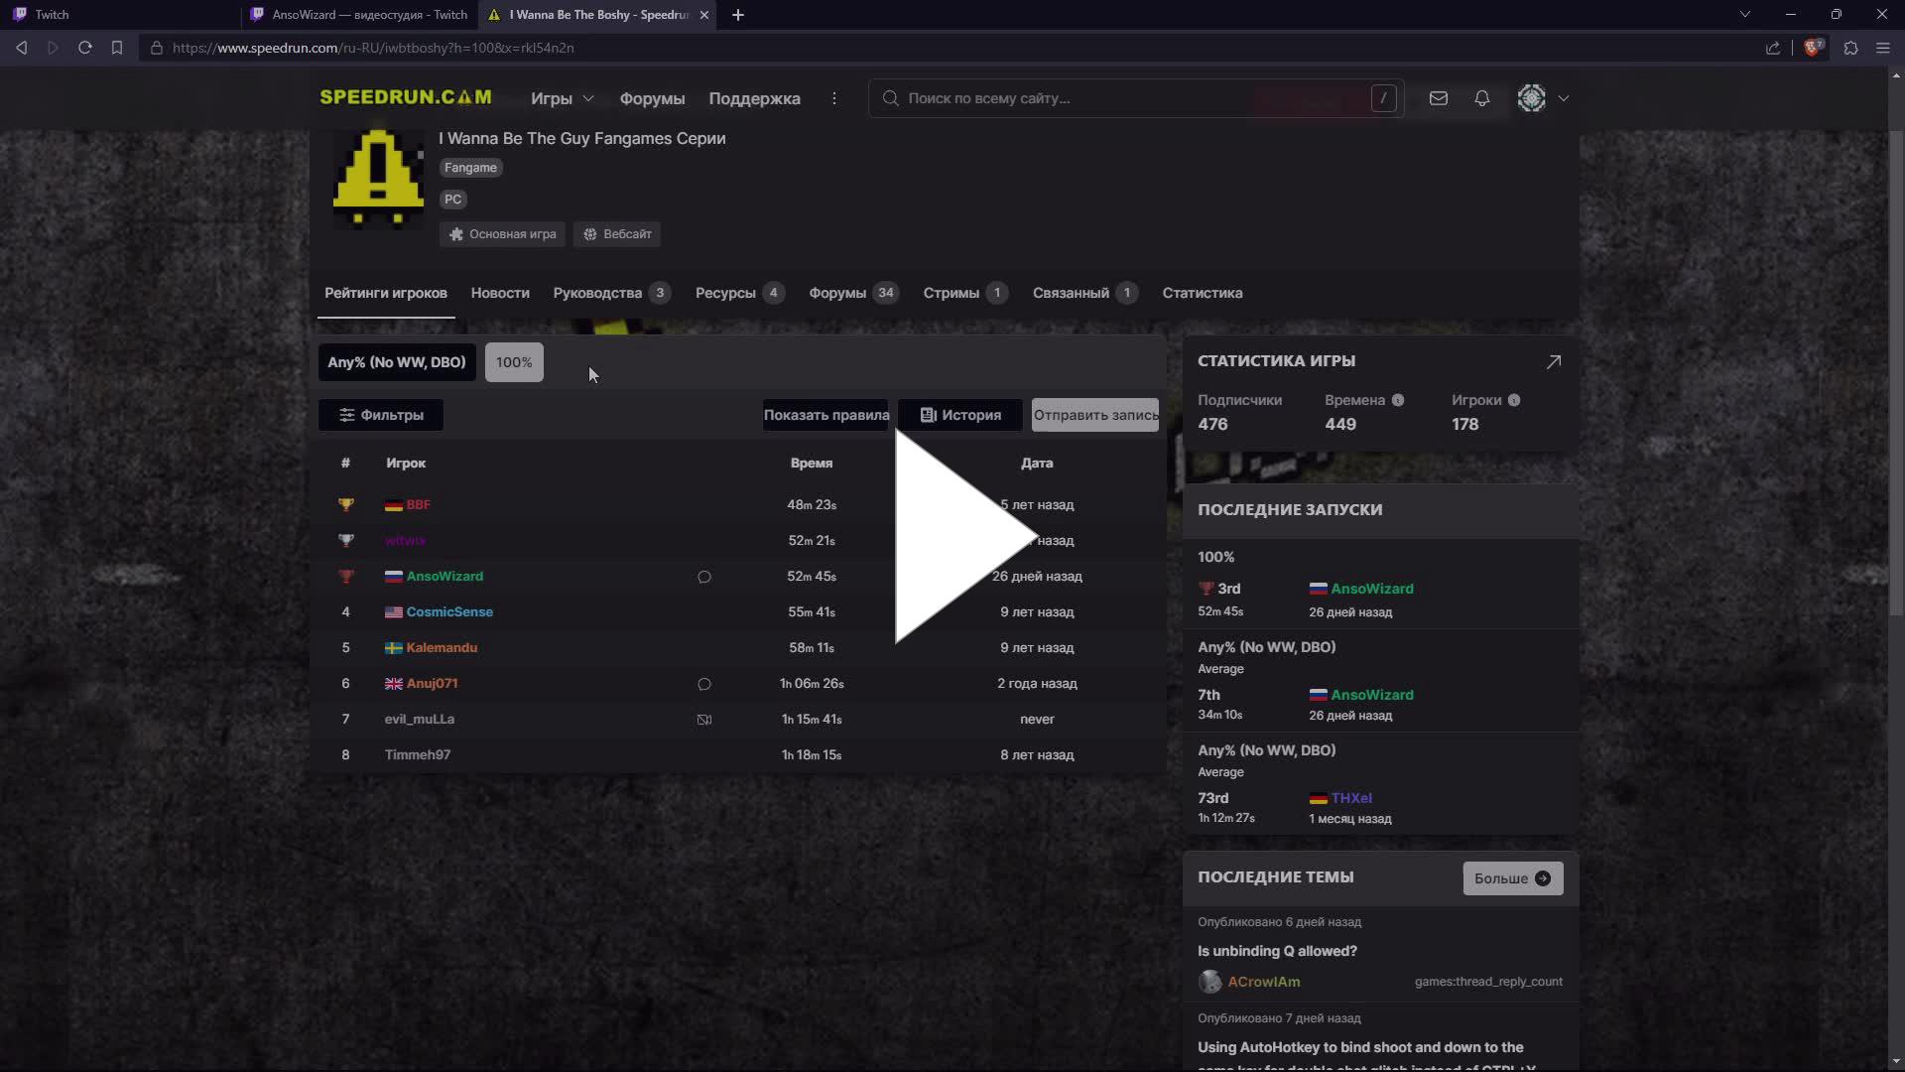Play the video proof icon next to Anuj071
This screenshot has width=1905, height=1072.
[704, 684]
